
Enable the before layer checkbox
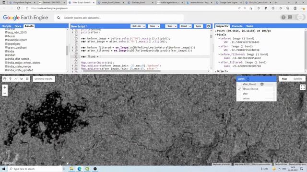tap(239, 98)
